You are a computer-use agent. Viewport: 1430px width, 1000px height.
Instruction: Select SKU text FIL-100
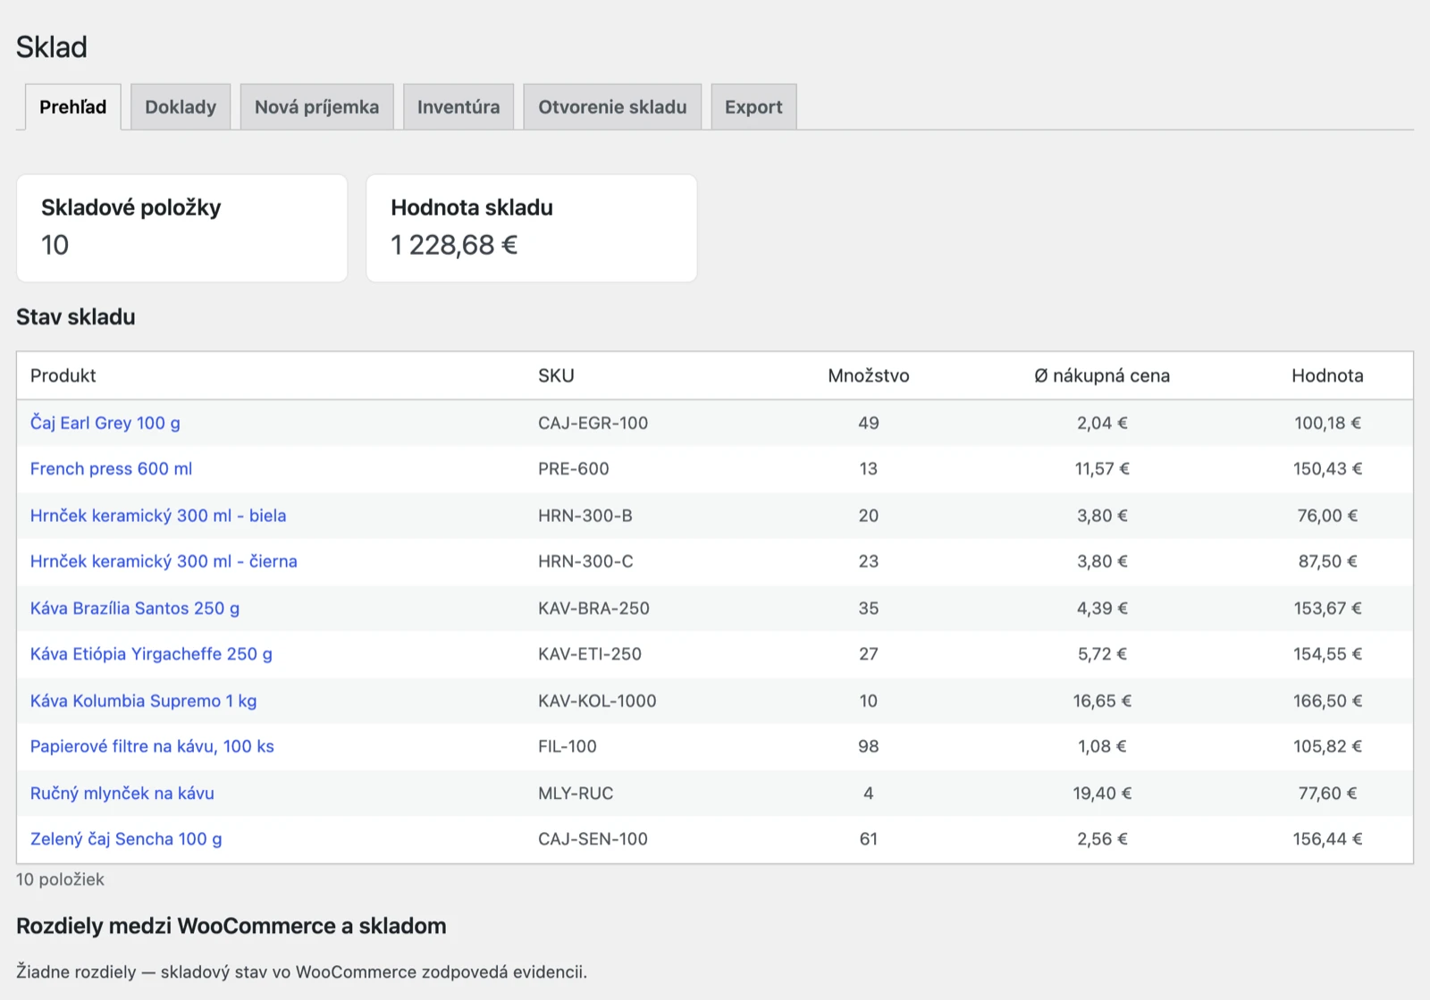[568, 746]
